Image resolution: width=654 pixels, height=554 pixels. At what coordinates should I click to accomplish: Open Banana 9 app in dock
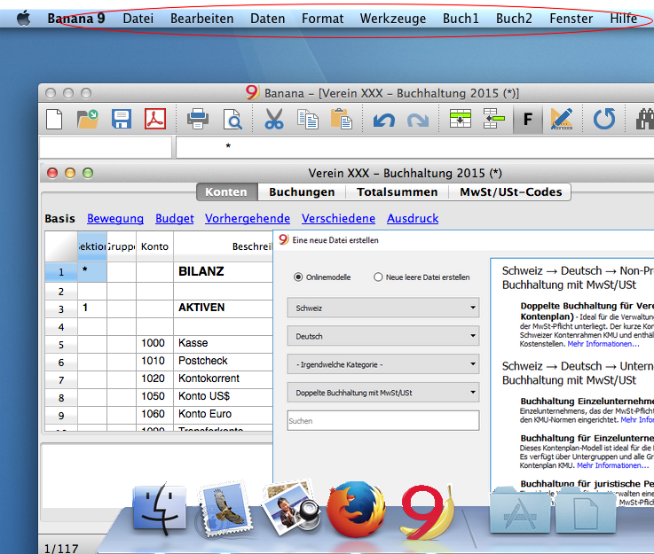point(425,511)
